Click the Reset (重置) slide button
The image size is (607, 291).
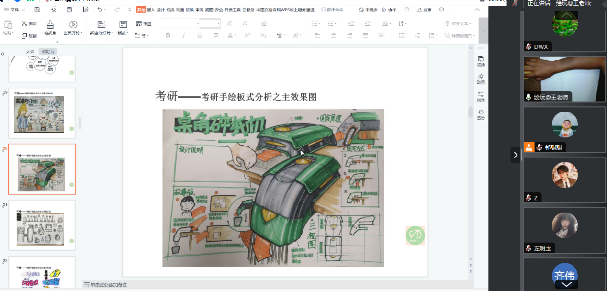(144, 23)
